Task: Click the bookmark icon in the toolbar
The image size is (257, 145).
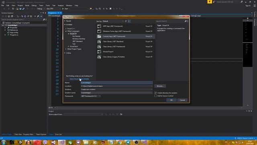Action: (110, 9)
